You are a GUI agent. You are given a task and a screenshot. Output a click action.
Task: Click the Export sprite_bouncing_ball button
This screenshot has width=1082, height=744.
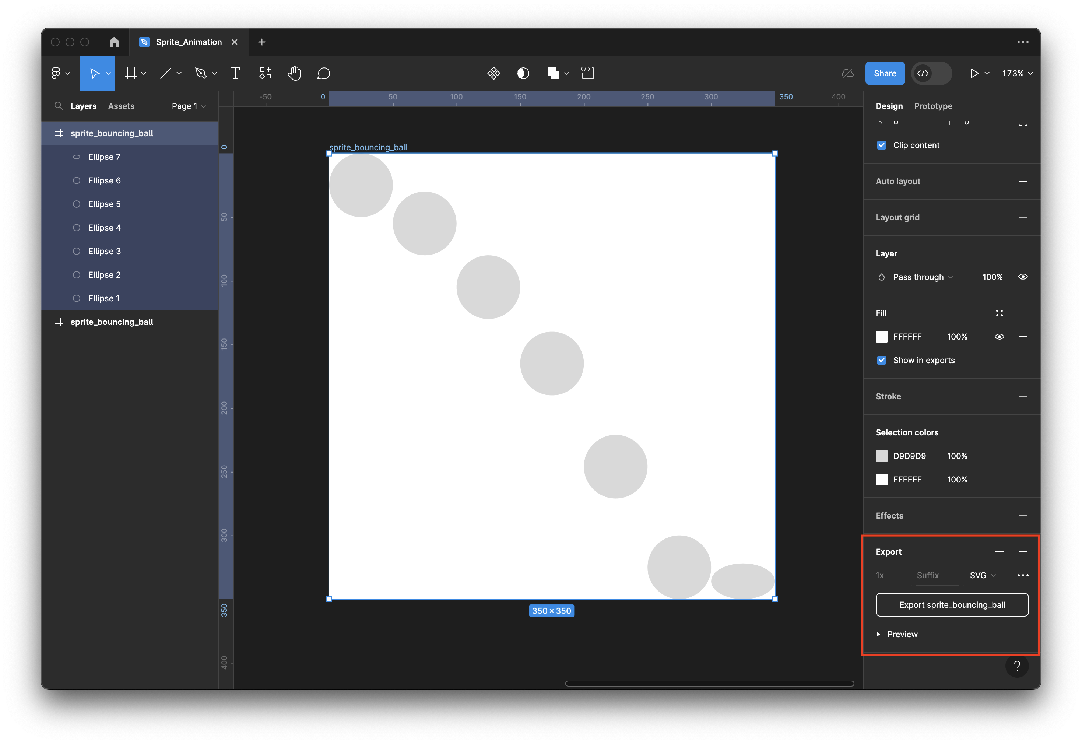coord(952,605)
